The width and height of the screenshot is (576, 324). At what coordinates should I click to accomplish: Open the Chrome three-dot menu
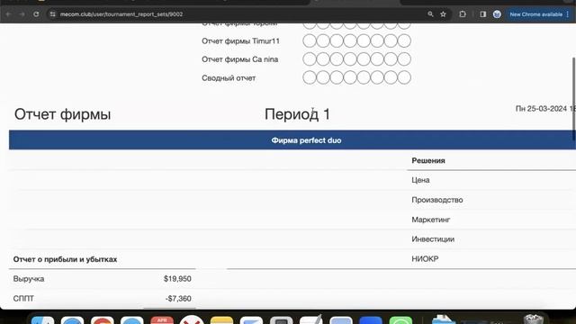568,14
